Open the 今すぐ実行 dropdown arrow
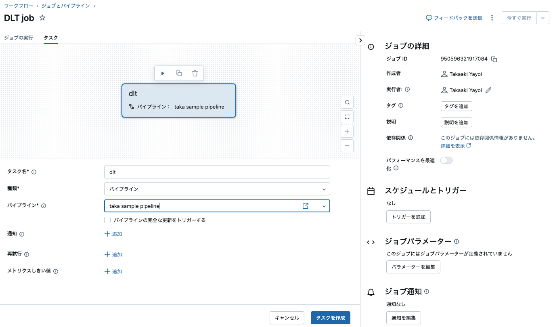The width and height of the screenshot is (553, 327). pos(543,18)
